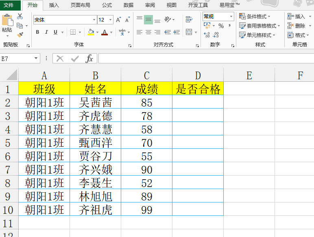314x237 pixels.
Task: Switch to the 插入 ribbon tab
Action: click(54, 5)
